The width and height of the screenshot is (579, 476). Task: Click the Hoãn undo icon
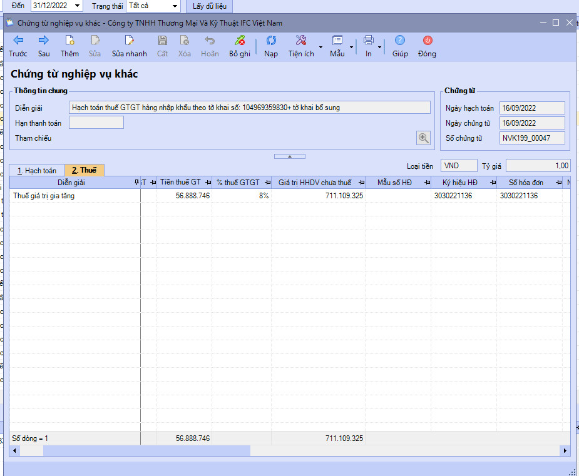[x=210, y=40]
